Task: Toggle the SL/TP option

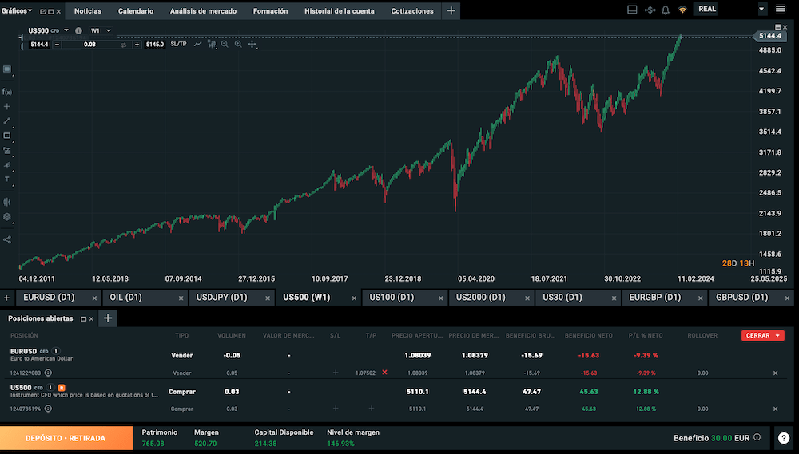Action: tap(178, 44)
